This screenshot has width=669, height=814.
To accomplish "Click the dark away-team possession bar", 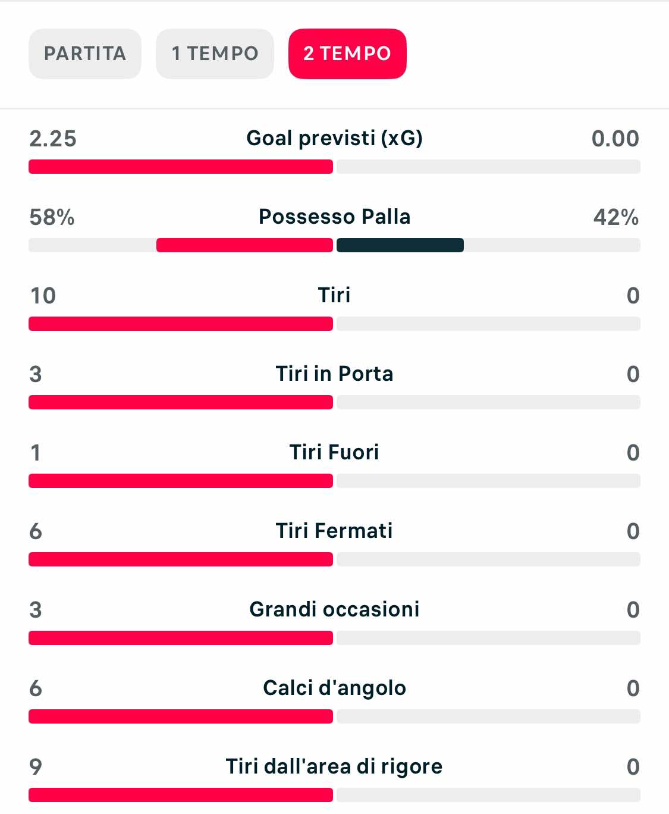I will pyautogui.click(x=400, y=245).
